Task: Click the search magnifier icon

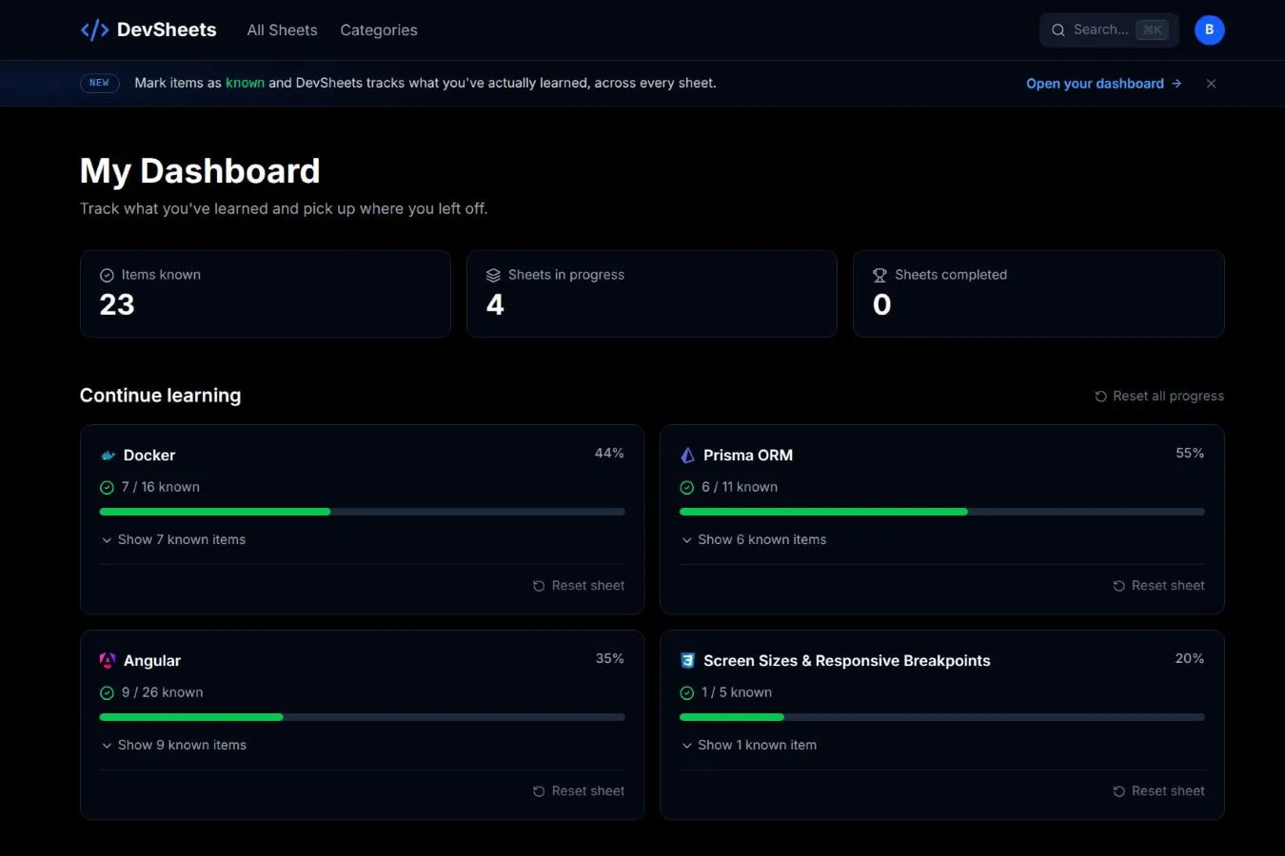Action: click(x=1058, y=30)
